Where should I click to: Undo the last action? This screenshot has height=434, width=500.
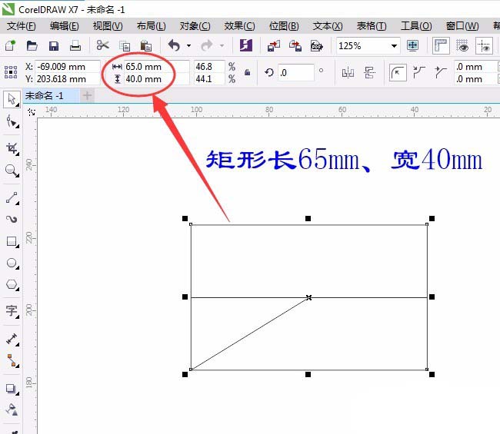174,45
